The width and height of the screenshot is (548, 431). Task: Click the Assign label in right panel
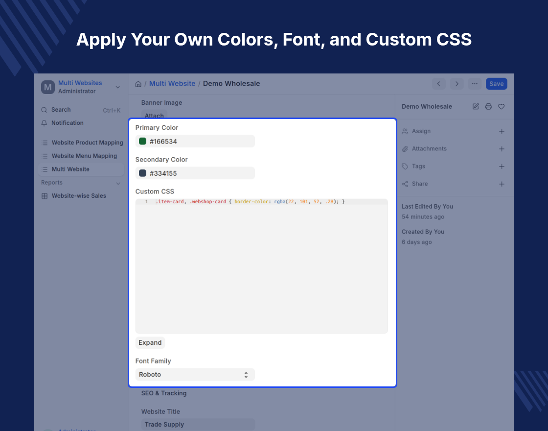(x=421, y=131)
